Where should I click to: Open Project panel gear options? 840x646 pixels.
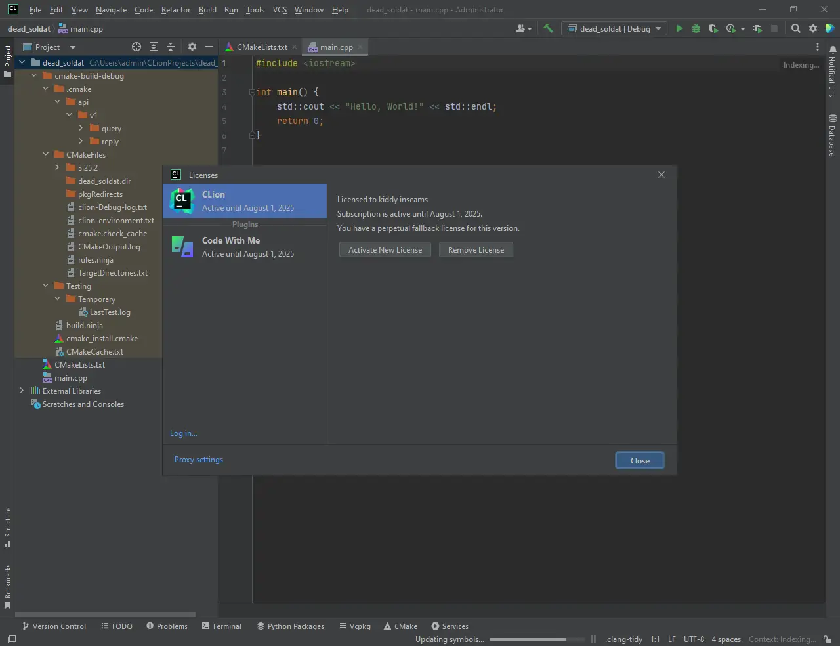click(192, 47)
